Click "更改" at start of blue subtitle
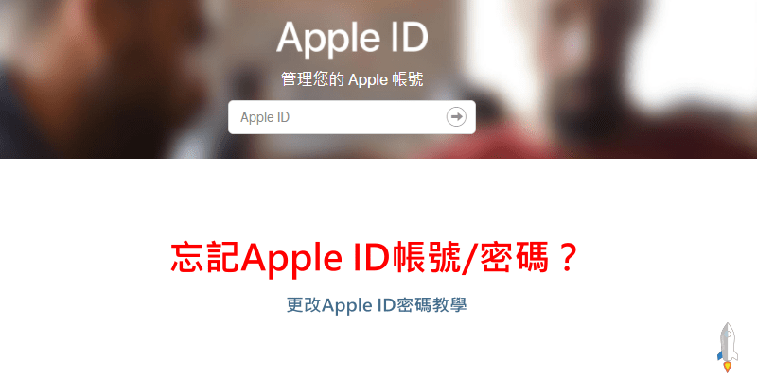The height and width of the screenshot is (378, 757). pos(304,305)
